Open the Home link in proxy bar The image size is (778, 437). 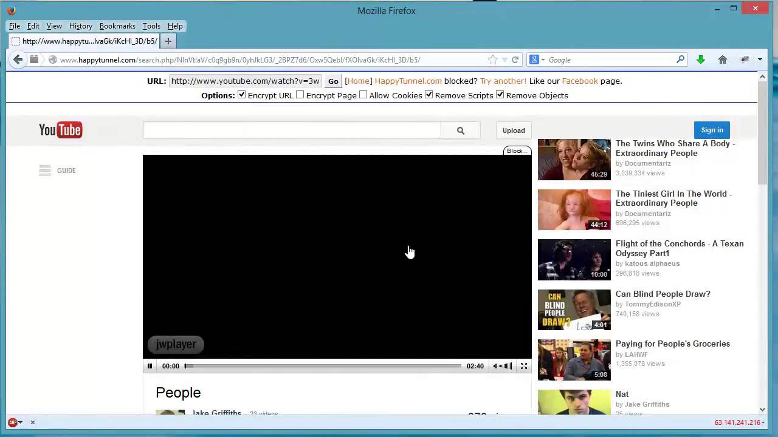pyautogui.click(x=358, y=81)
